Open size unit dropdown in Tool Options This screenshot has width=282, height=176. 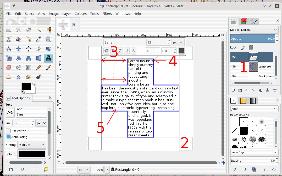pyautogui.click(x=41, y=123)
